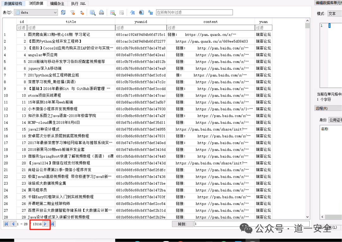The width and height of the screenshot is (342, 242).
Task: Open the 模式 dropdown set to 文本
Action: click(x=335, y=14)
